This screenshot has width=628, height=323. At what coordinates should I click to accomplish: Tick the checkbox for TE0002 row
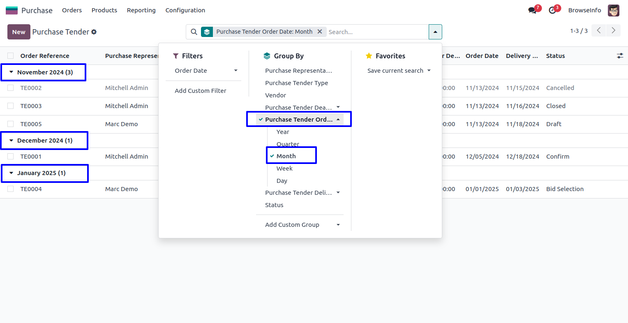coord(11,88)
